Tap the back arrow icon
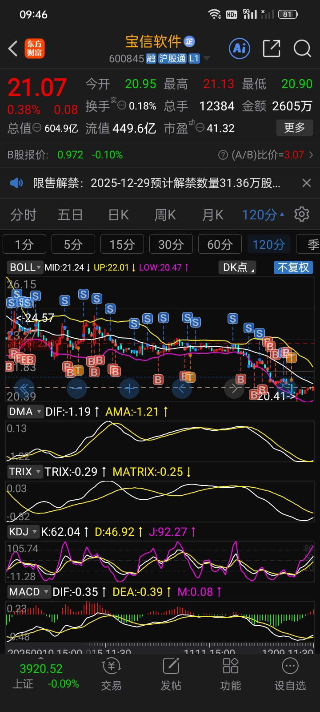Viewport: 320px width, 712px height. (13, 49)
